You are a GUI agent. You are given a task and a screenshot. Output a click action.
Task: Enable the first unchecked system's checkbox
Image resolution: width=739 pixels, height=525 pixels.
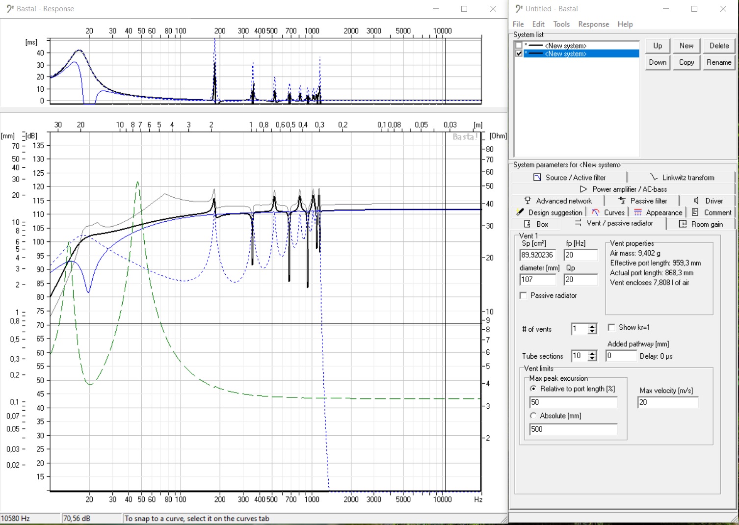point(519,46)
